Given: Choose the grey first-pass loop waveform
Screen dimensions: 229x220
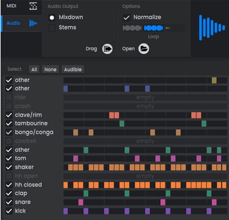Looking at the screenshot, I should 132,28.
